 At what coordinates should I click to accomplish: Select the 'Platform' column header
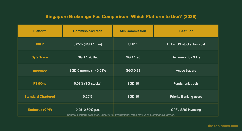[40, 31]
